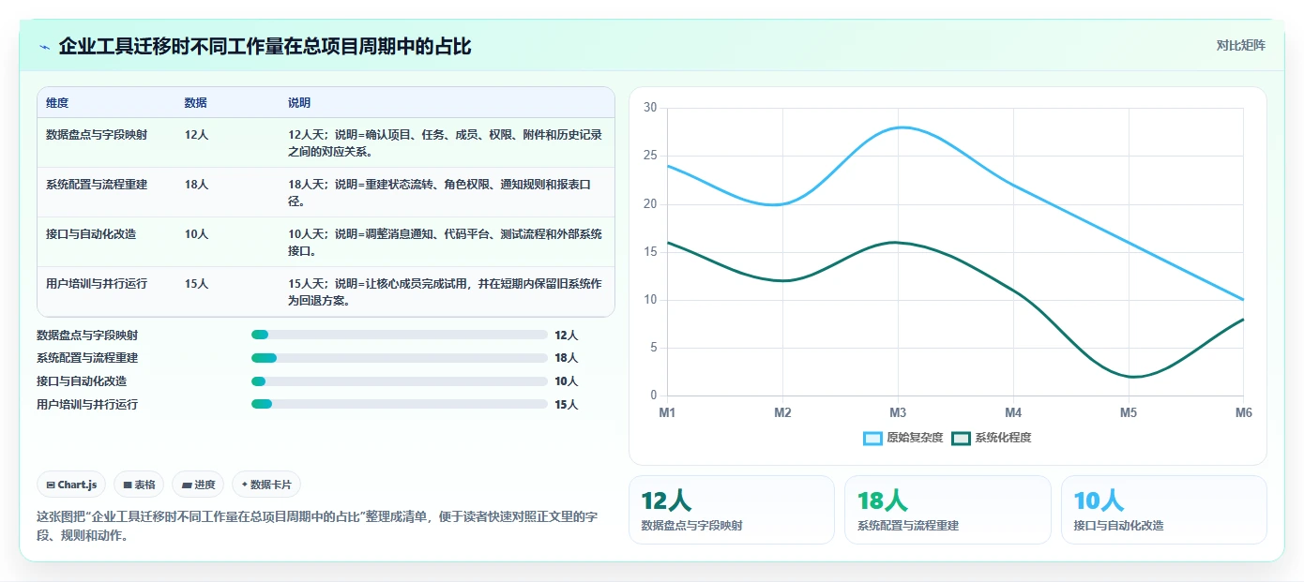Select the 数据卡片 tag chip
This screenshot has height=582, width=1304.
click(266, 485)
